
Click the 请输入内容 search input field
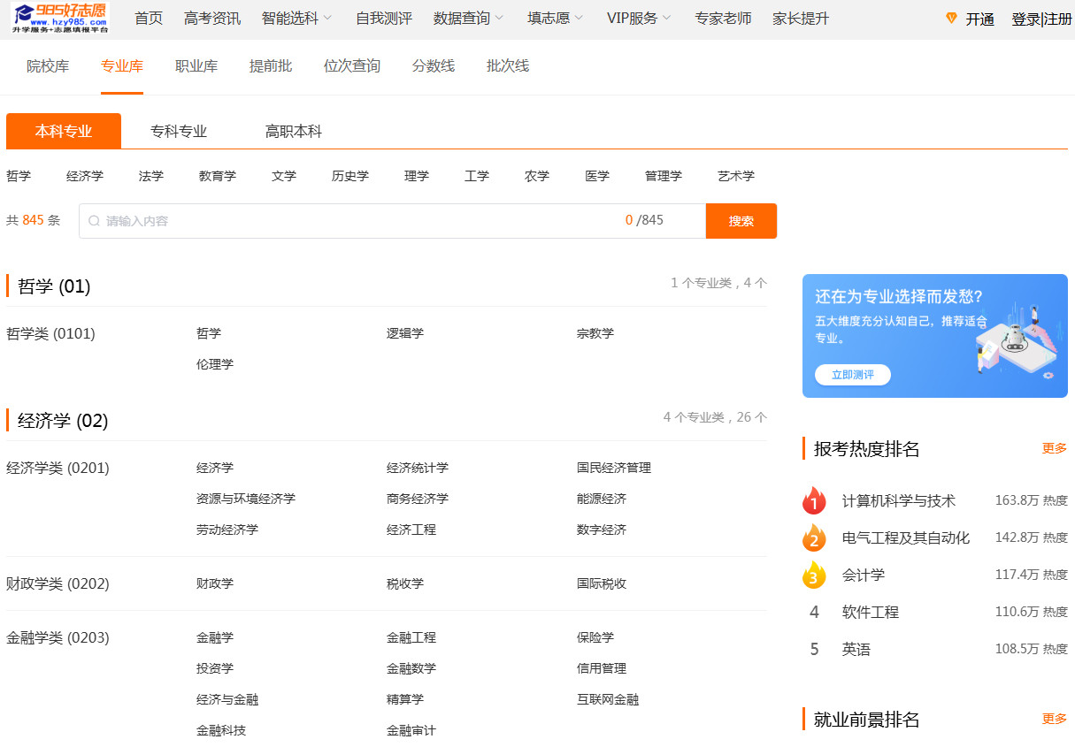[x=392, y=221]
